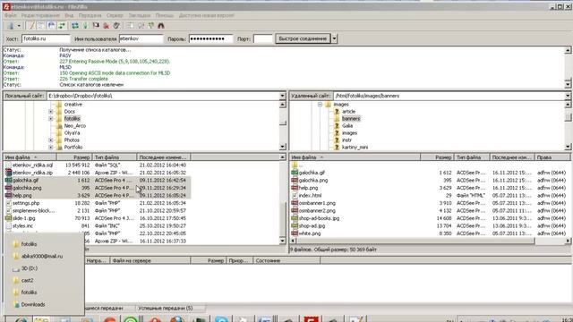Image resolution: width=573 pixels, height=322 pixels.
Task: Open the Файл menu
Action: tap(10, 15)
